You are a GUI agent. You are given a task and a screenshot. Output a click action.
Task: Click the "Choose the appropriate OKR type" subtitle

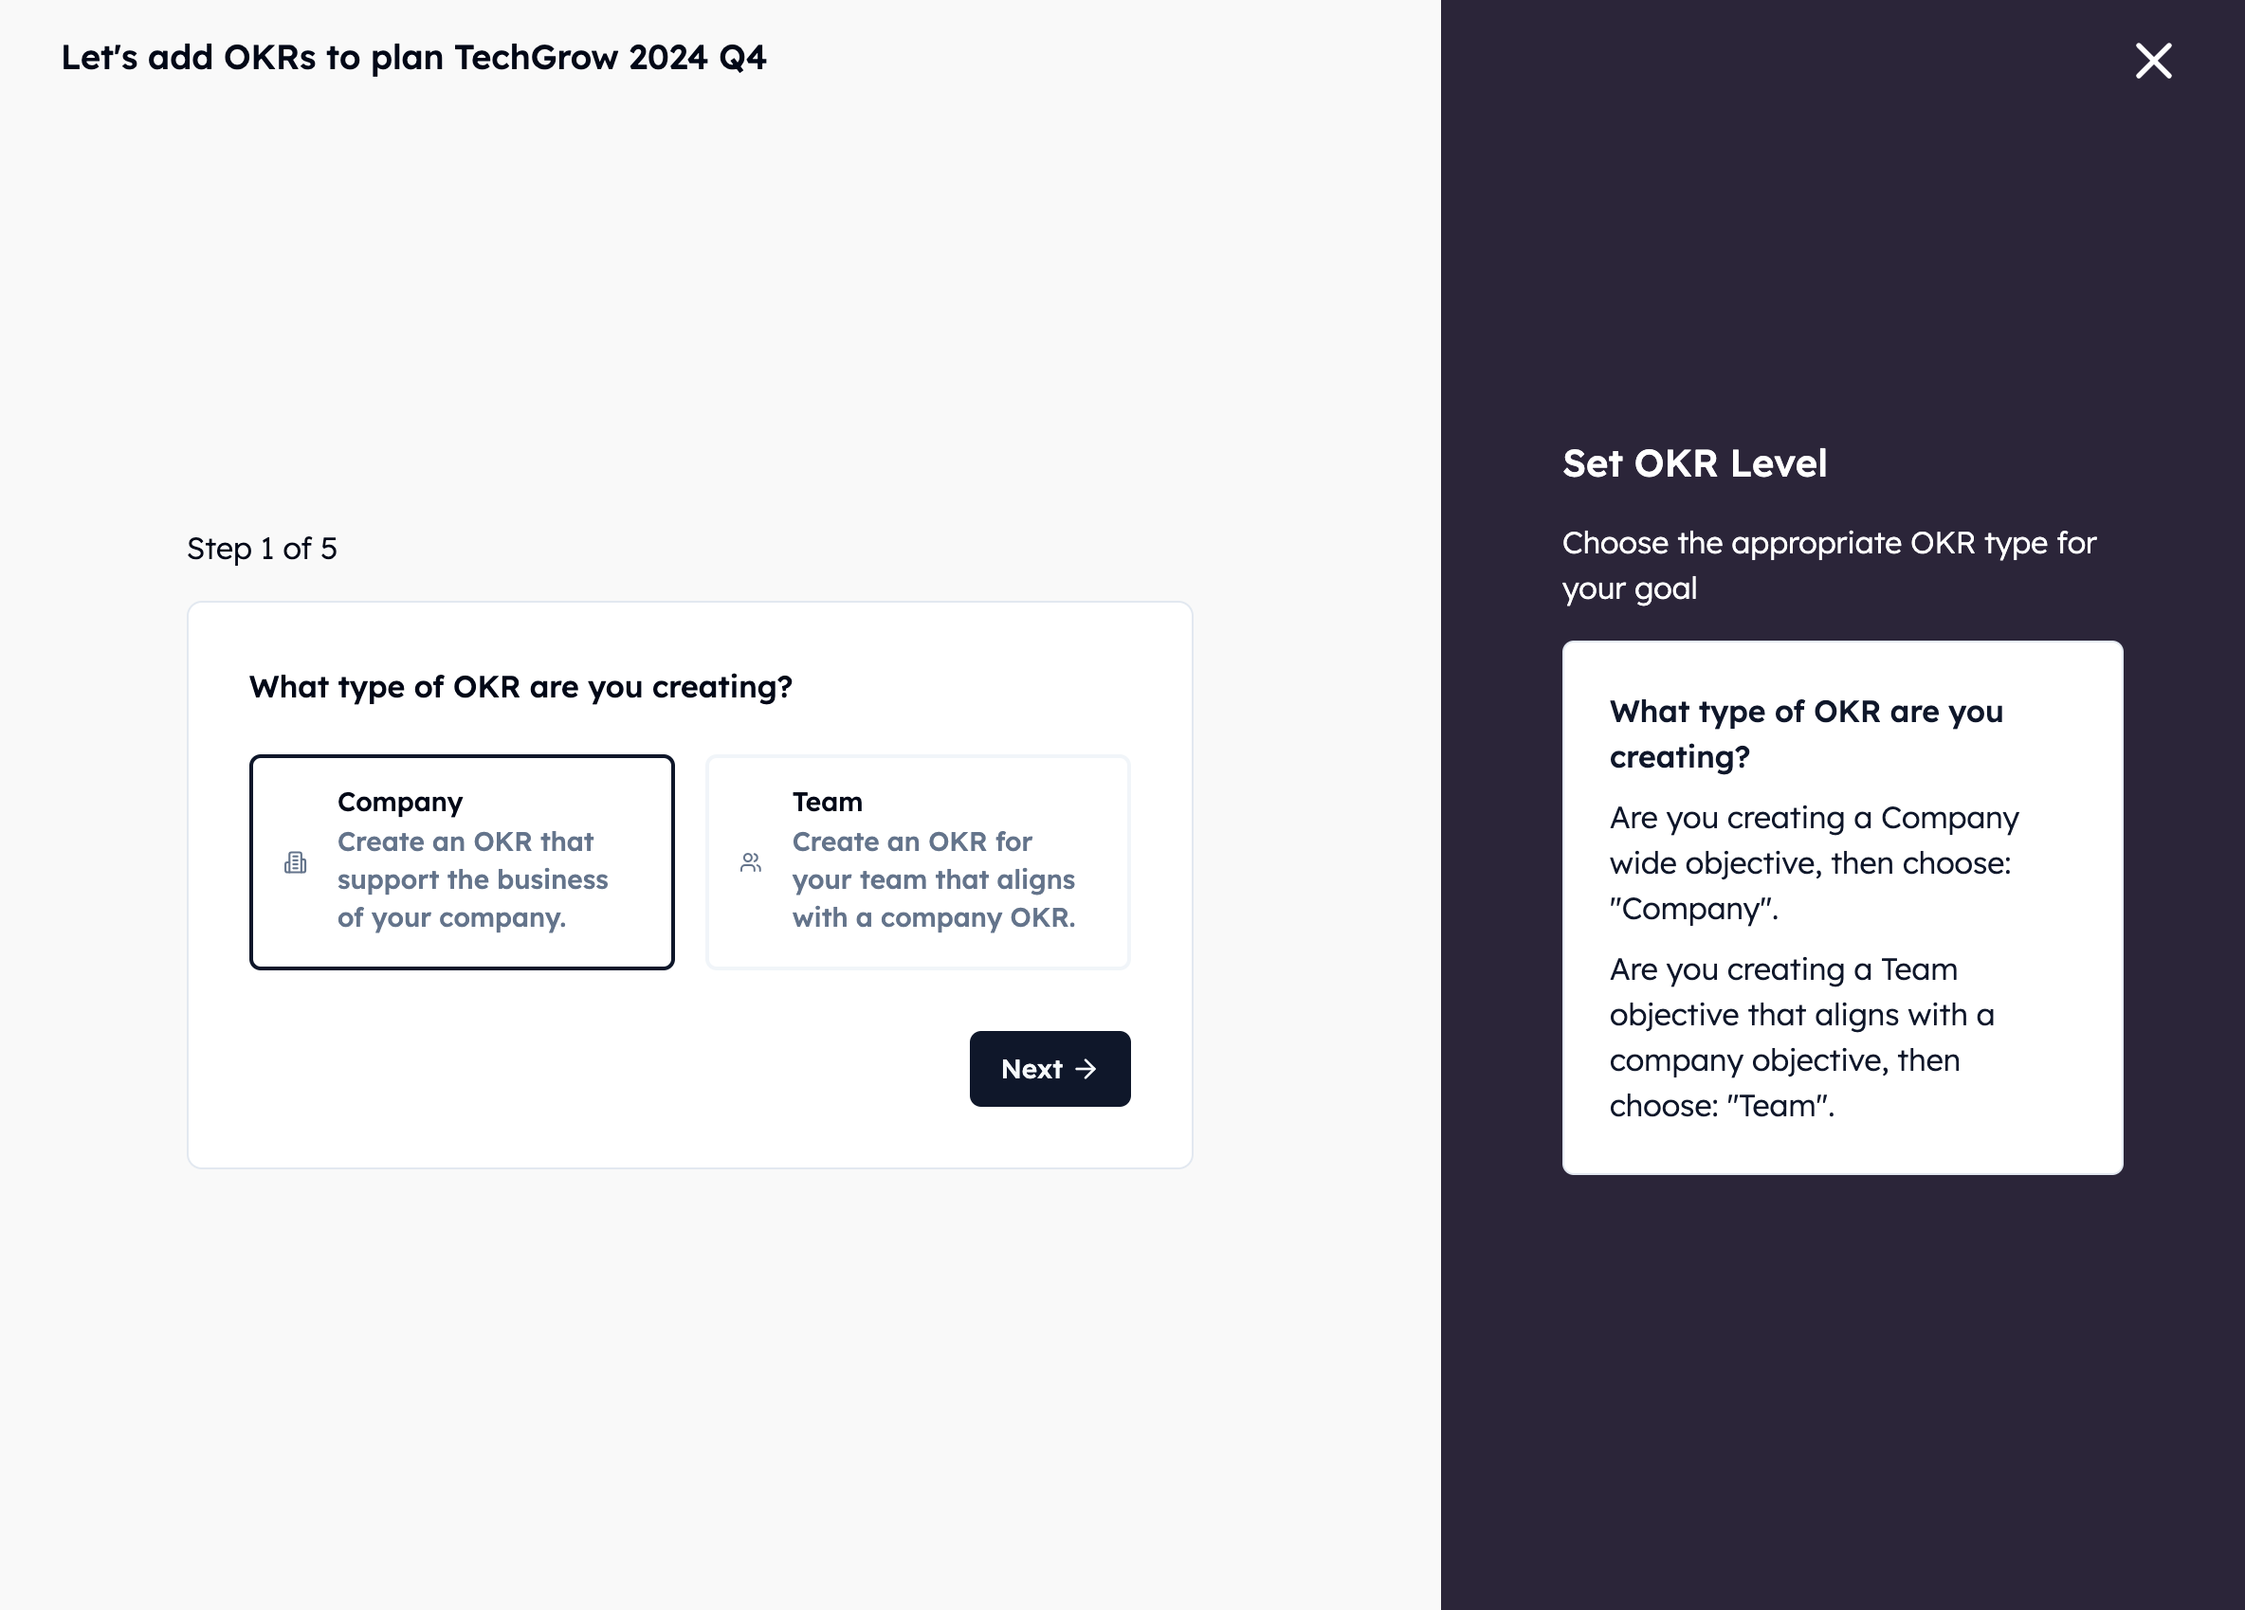click(x=1828, y=565)
